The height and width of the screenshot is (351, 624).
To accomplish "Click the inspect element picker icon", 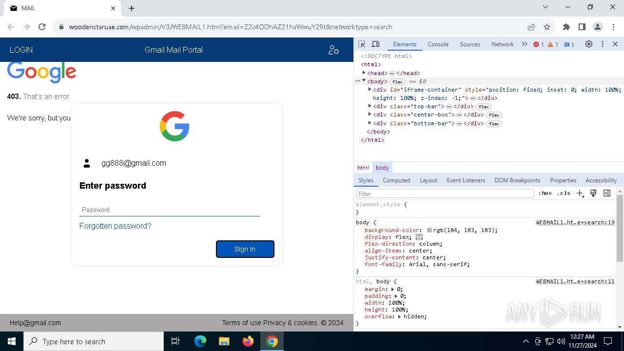I will coord(362,44).
